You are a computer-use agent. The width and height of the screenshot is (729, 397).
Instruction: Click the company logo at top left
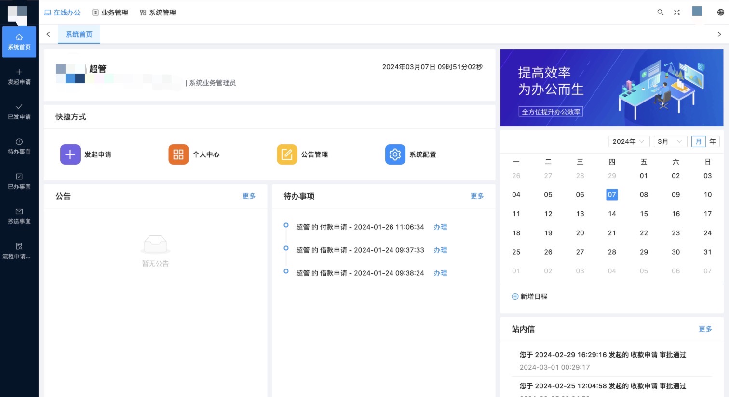[18, 15]
